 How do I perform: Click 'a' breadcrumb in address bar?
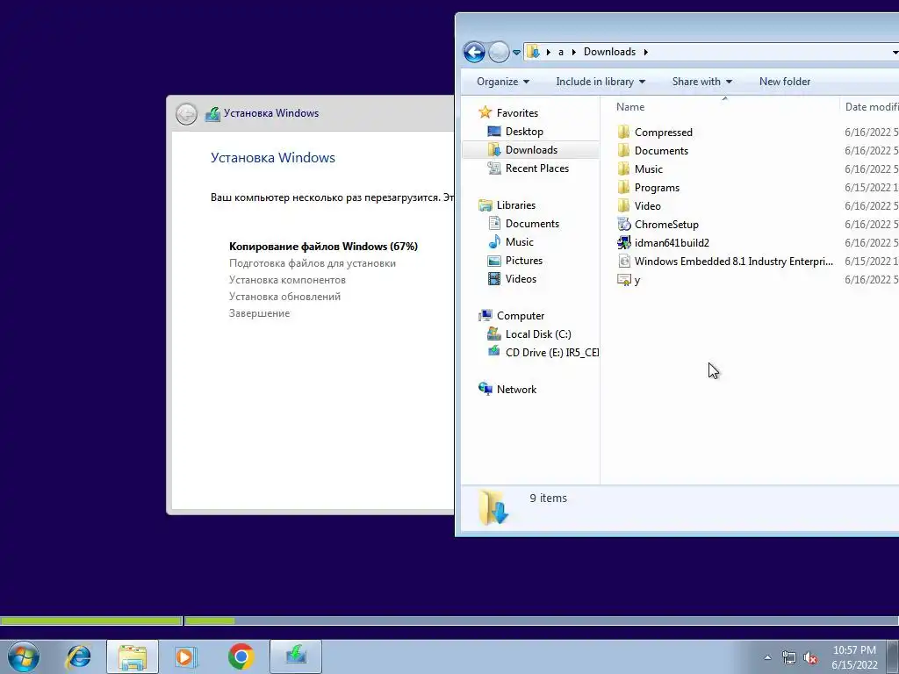pos(561,52)
